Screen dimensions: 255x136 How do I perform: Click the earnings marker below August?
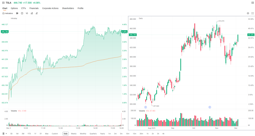pyautogui.click(x=146, y=107)
